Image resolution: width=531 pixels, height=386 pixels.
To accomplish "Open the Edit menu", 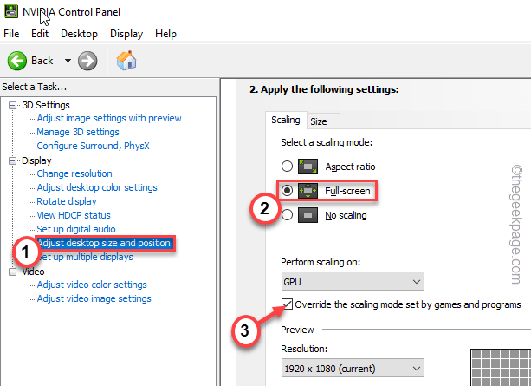I will click(x=40, y=34).
